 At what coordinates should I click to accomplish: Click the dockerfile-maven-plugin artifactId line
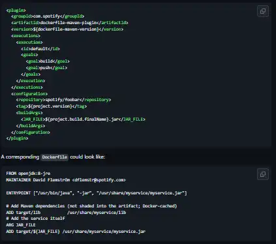[70, 23]
